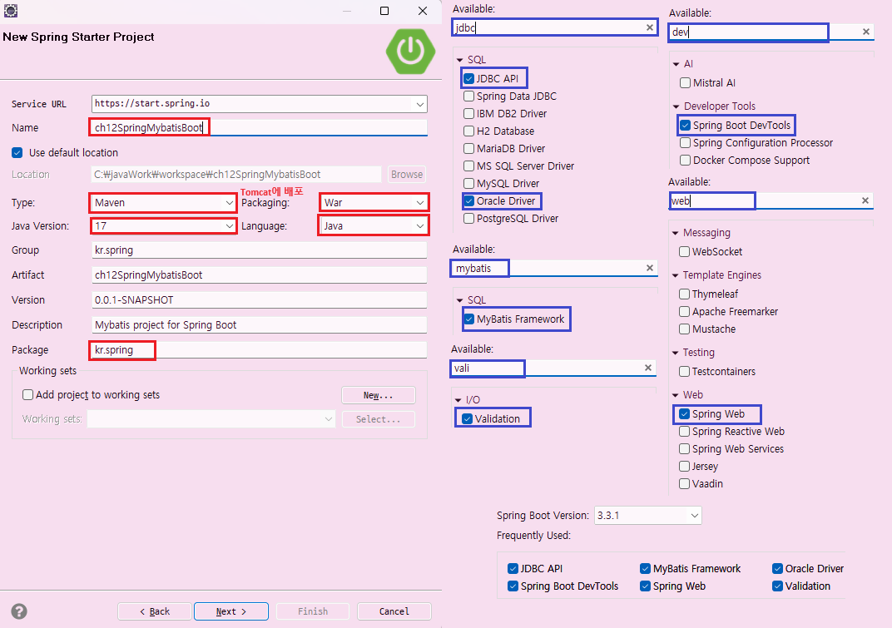892x628 pixels.
Task: Uncheck Spring Boot DevTools under Developer Tools
Action: coord(685,125)
